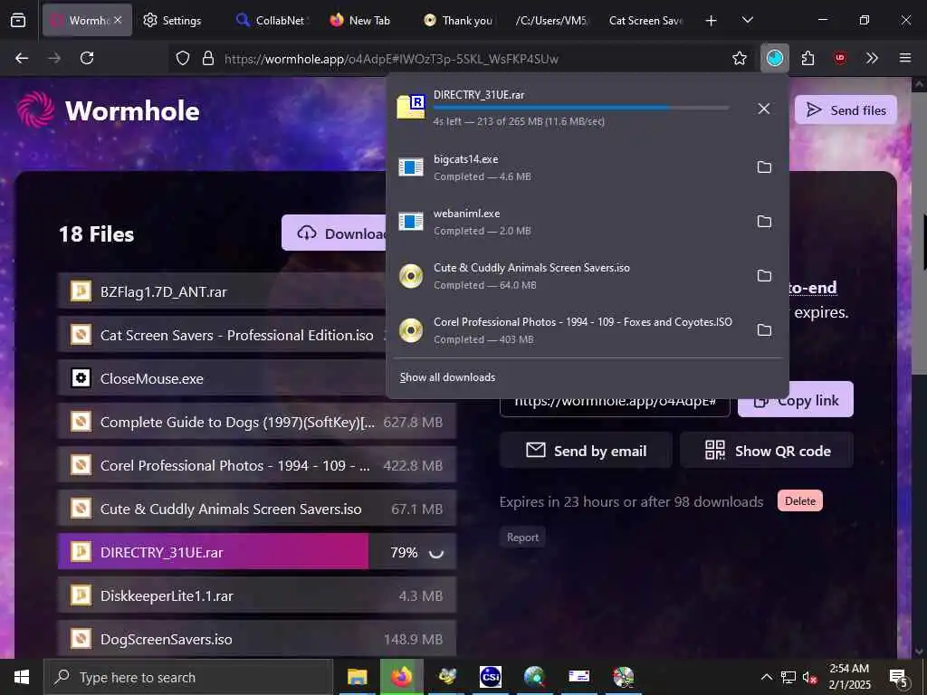Click the taskbar search box
Image resolution: width=927 pixels, height=695 pixels.
point(188,677)
